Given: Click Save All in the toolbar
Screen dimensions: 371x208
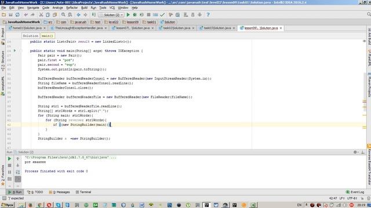Looking at the screenshot, I should pos(10,14).
